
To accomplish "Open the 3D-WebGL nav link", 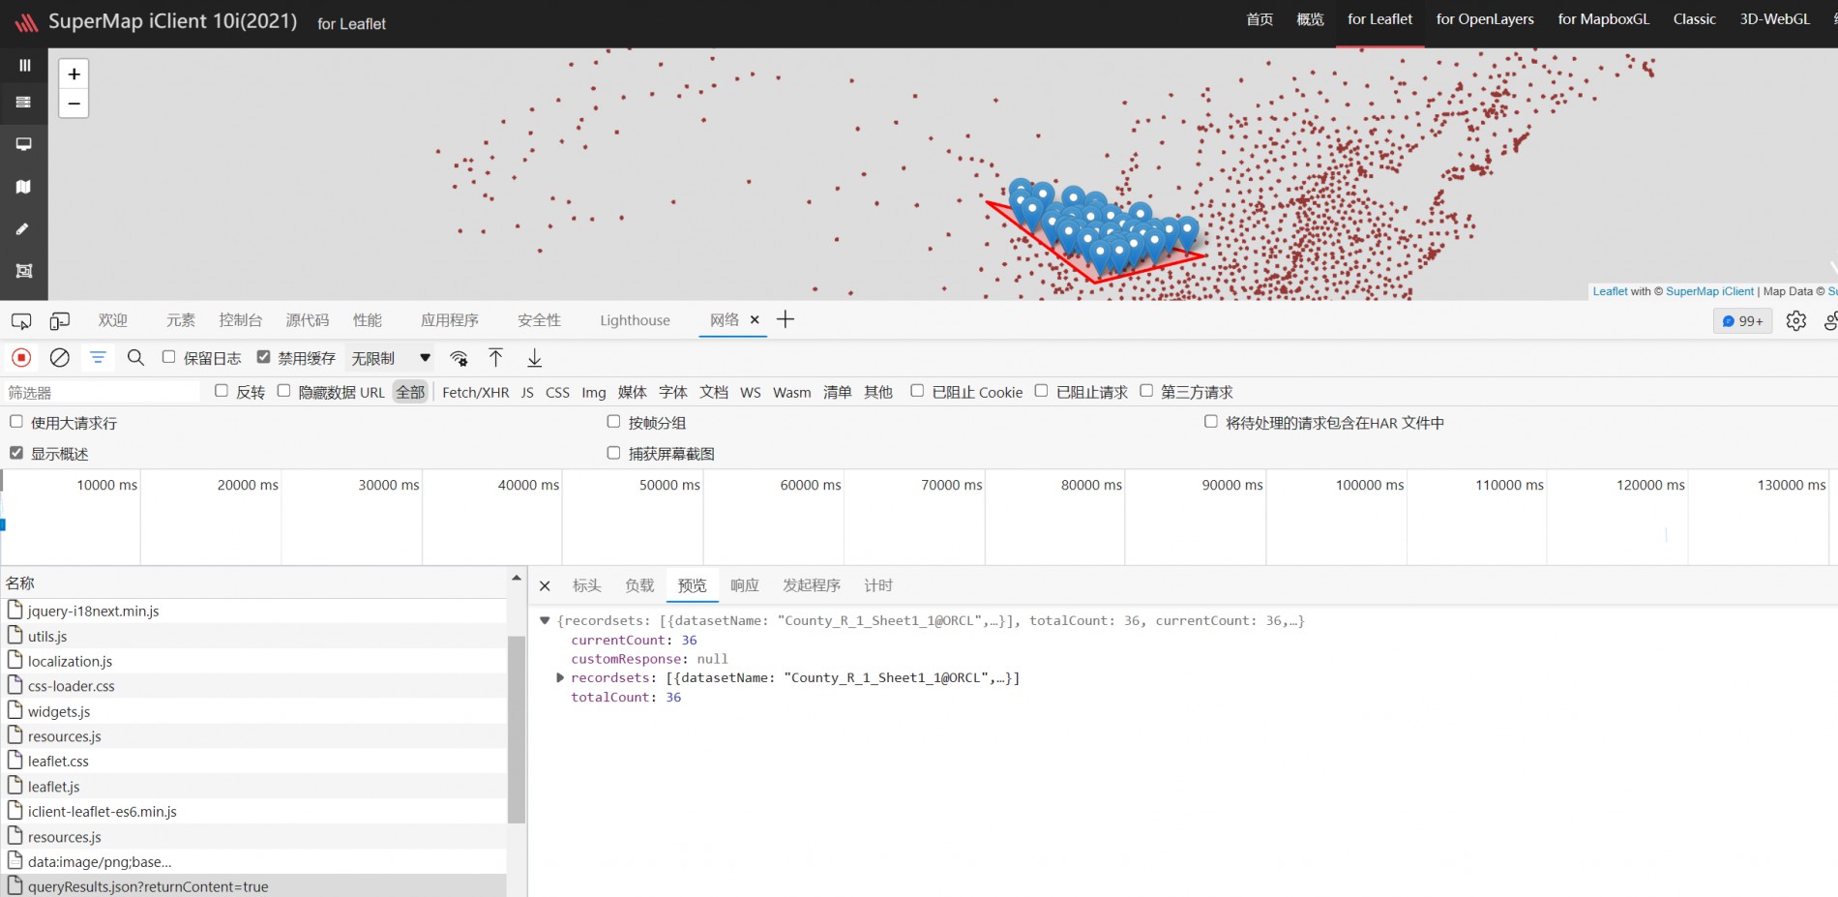I will [1775, 19].
